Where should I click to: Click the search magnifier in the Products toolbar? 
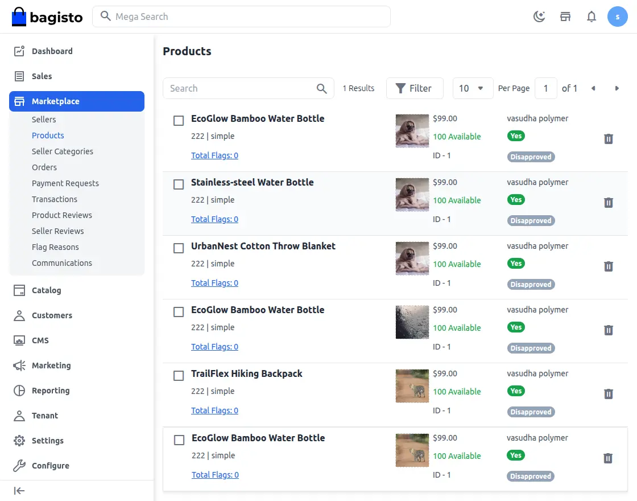coord(321,88)
